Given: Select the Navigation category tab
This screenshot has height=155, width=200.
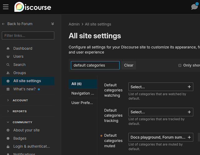Looking at the screenshot, I should 83,93.
